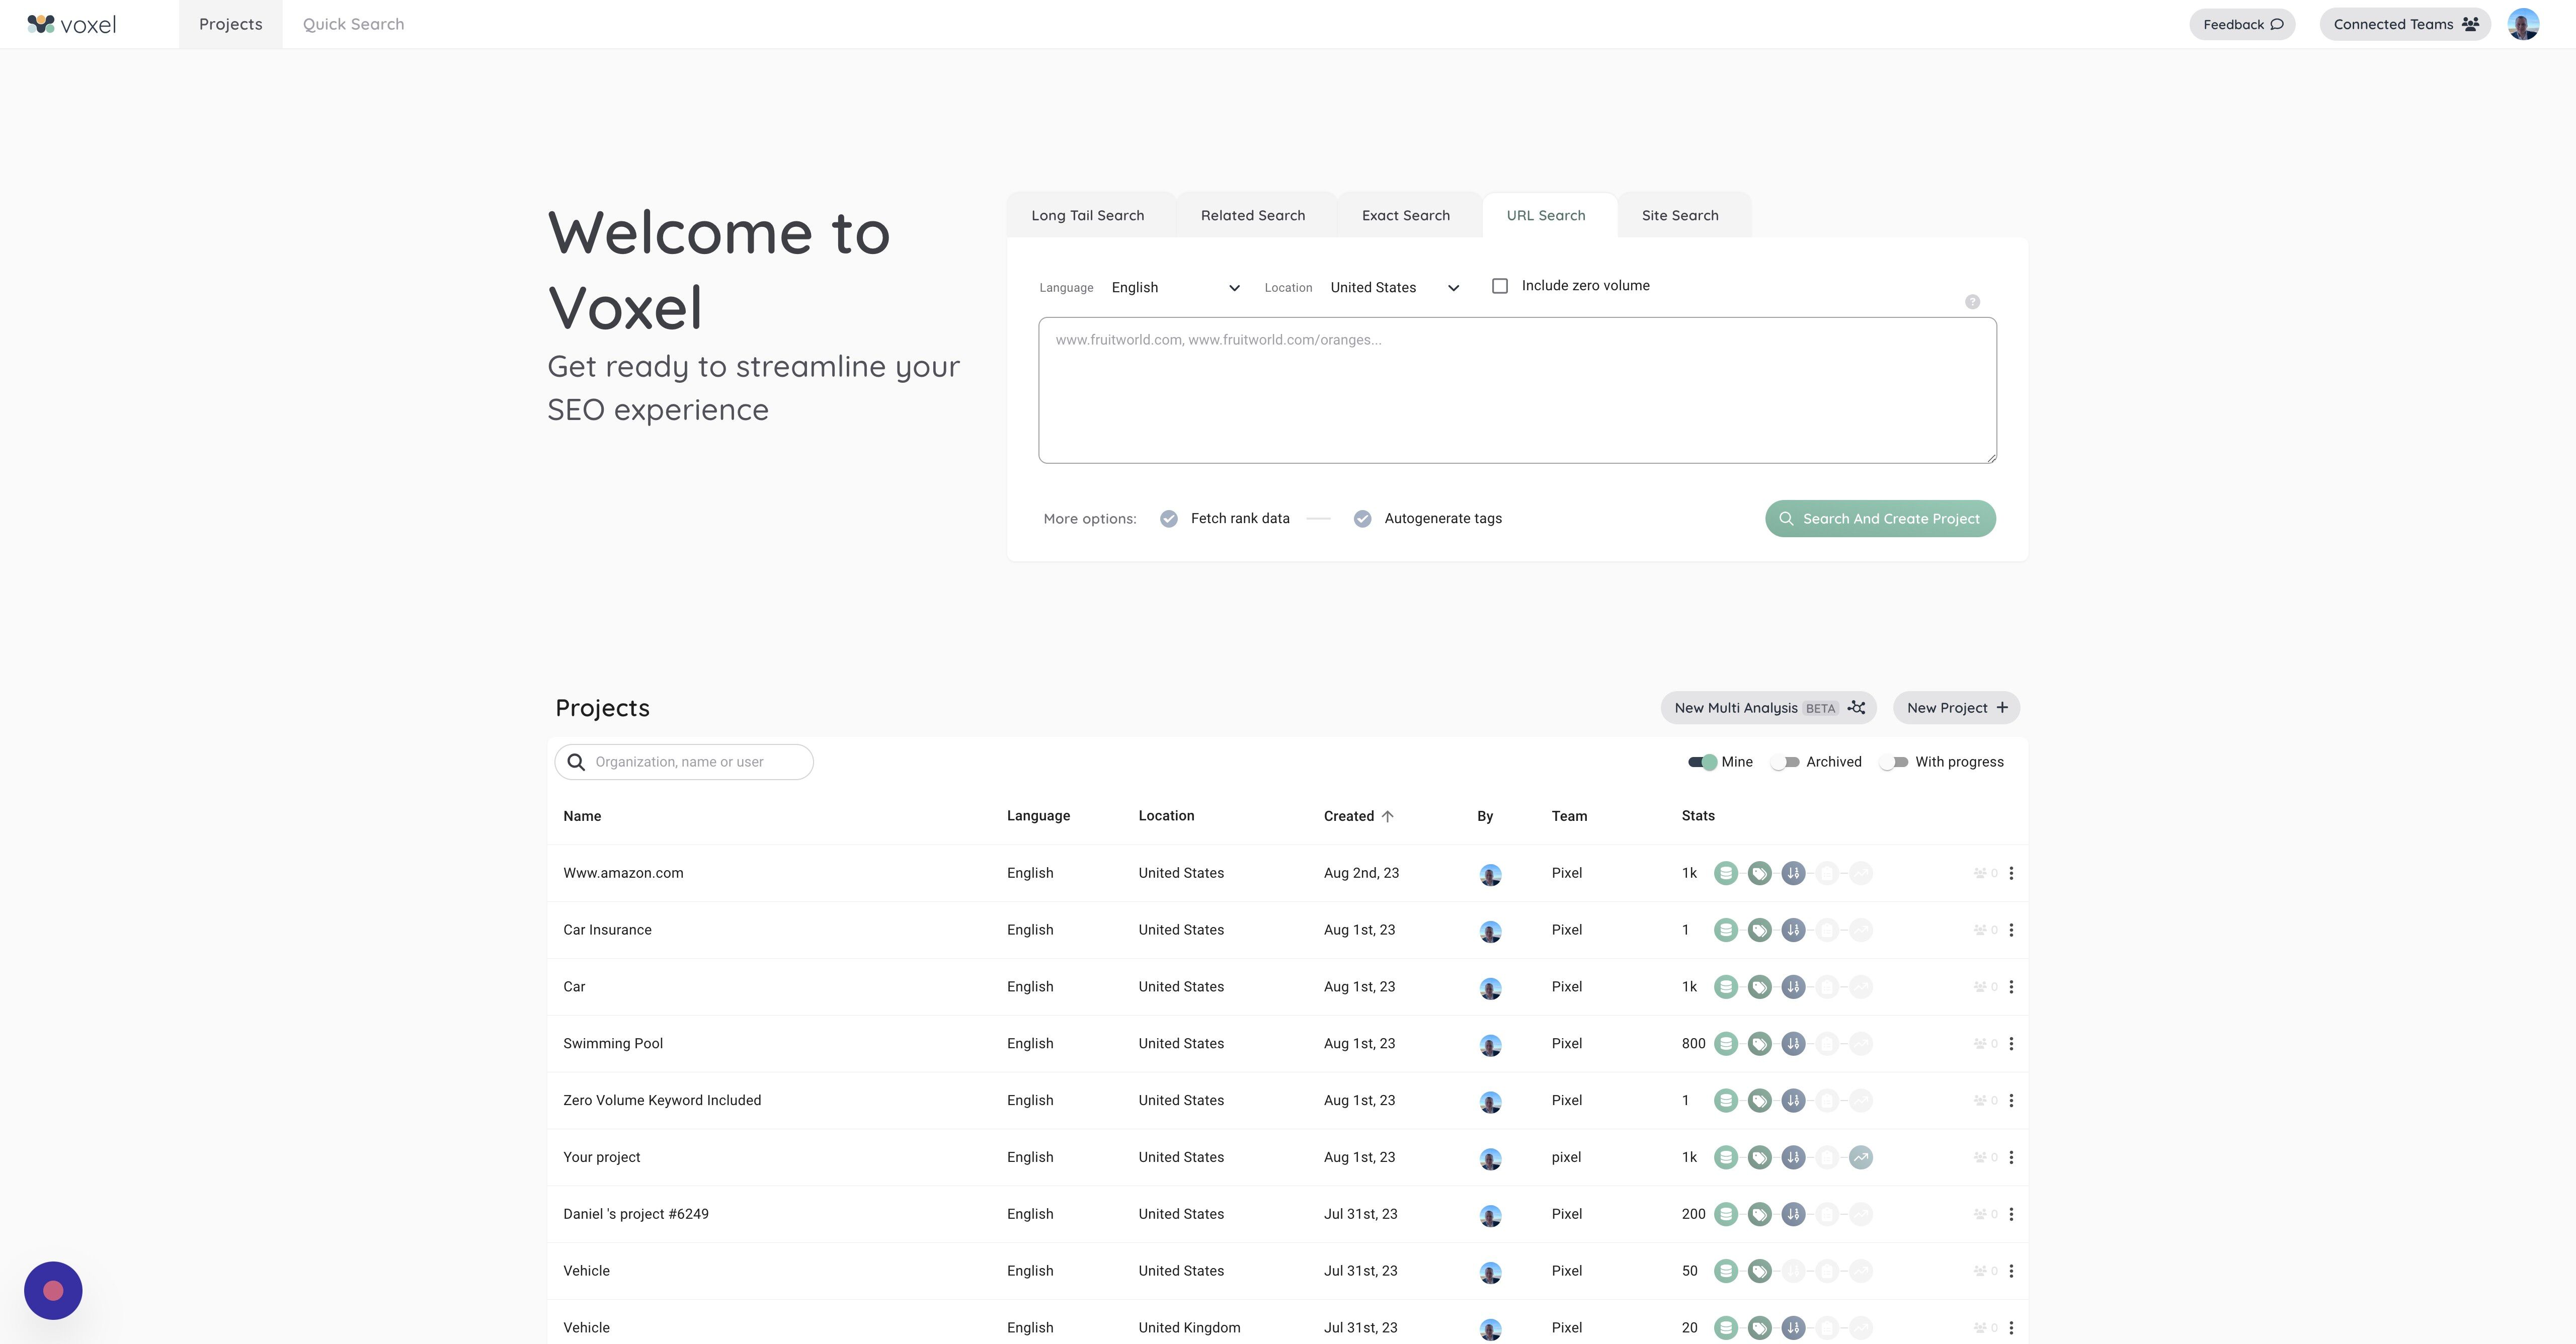Click the Team column header
The height and width of the screenshot is (1344, 2576).
[1569, 816]
